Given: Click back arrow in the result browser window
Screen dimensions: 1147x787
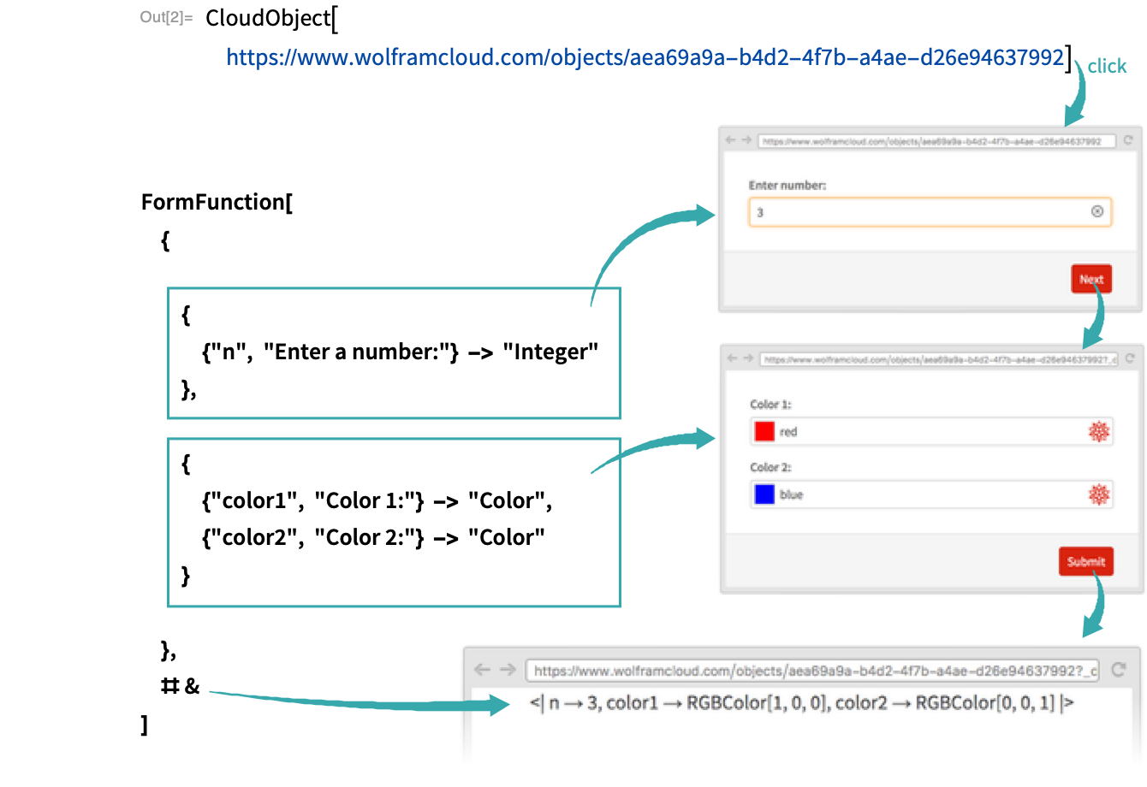Looking at the screenshot, I should click(x=482, y=671).
